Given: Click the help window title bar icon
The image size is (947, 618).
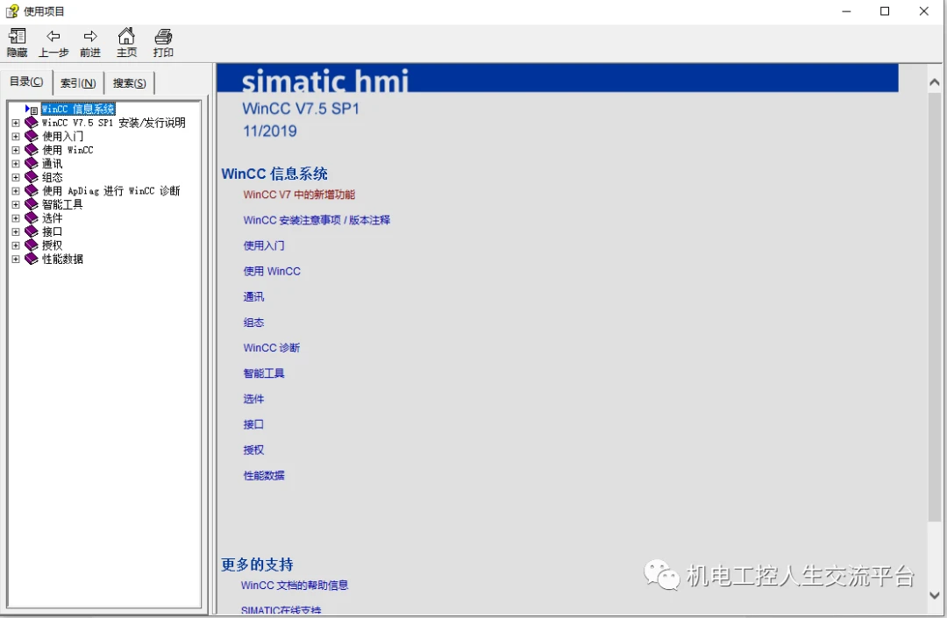Looking at the screenshot, I should [x=11, y=11].
